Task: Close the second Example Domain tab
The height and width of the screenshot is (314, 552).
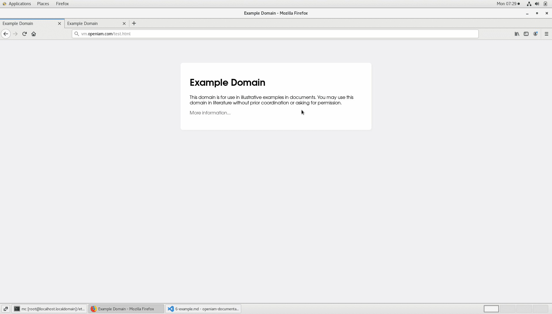Action: click(124, 24)
